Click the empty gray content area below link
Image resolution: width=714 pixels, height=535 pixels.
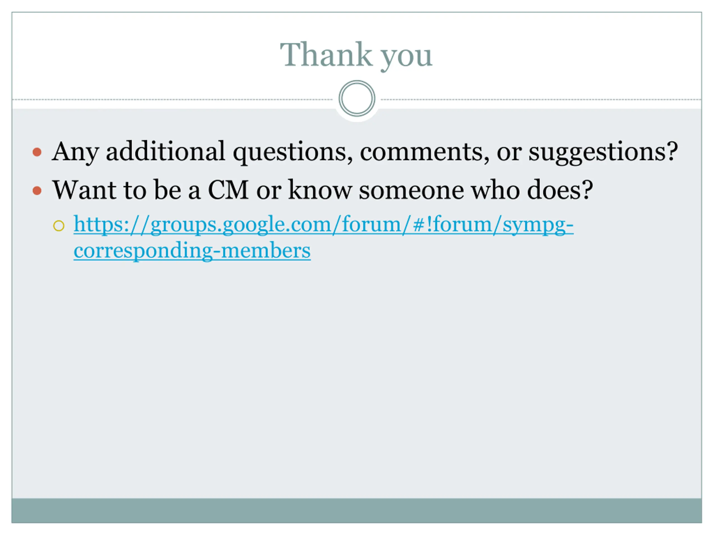[x=357, y=381]
